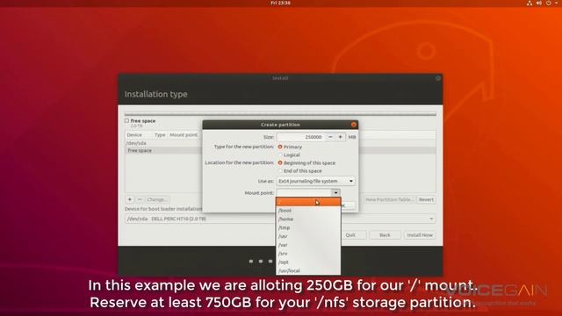Viewport: 562px width, 316px height.
Task: Select Beginning of this space radio
Action: (280, 163)
